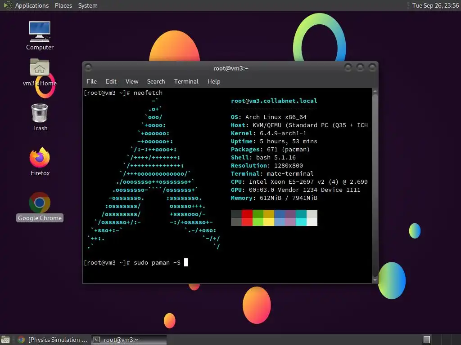Click the root@vm3.collabnet.local heading text
This screenshot has width=461, height=345.
pyautogui.click(x=274, y=101)
